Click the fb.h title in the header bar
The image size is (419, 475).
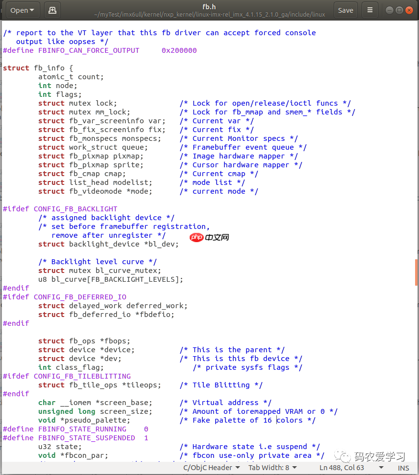209,6
